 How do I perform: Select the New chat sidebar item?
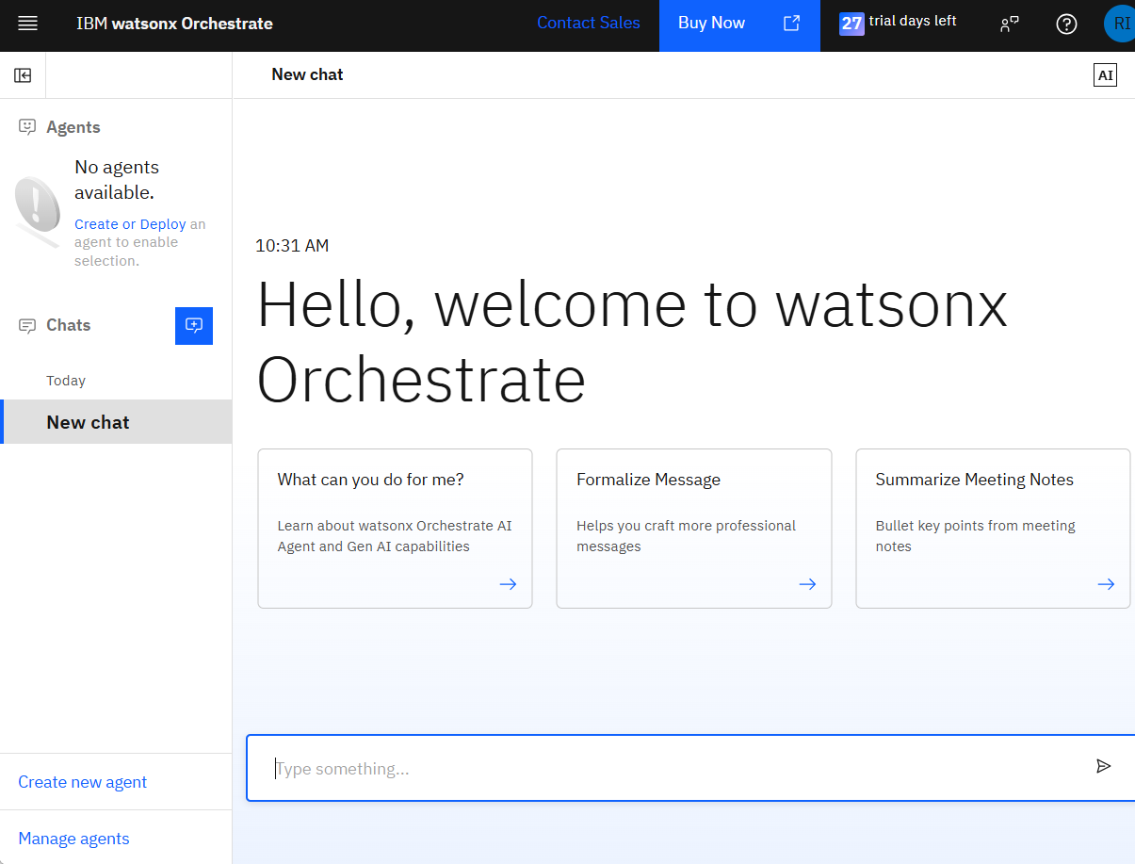coord(116,421)
